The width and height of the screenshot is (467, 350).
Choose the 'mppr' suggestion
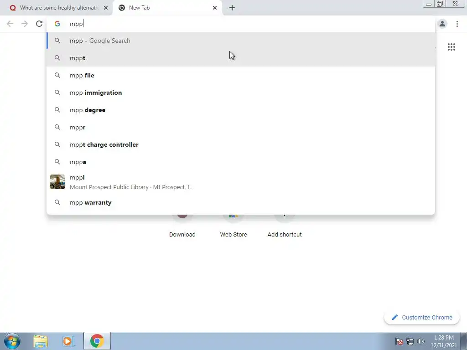coord(241,127)
